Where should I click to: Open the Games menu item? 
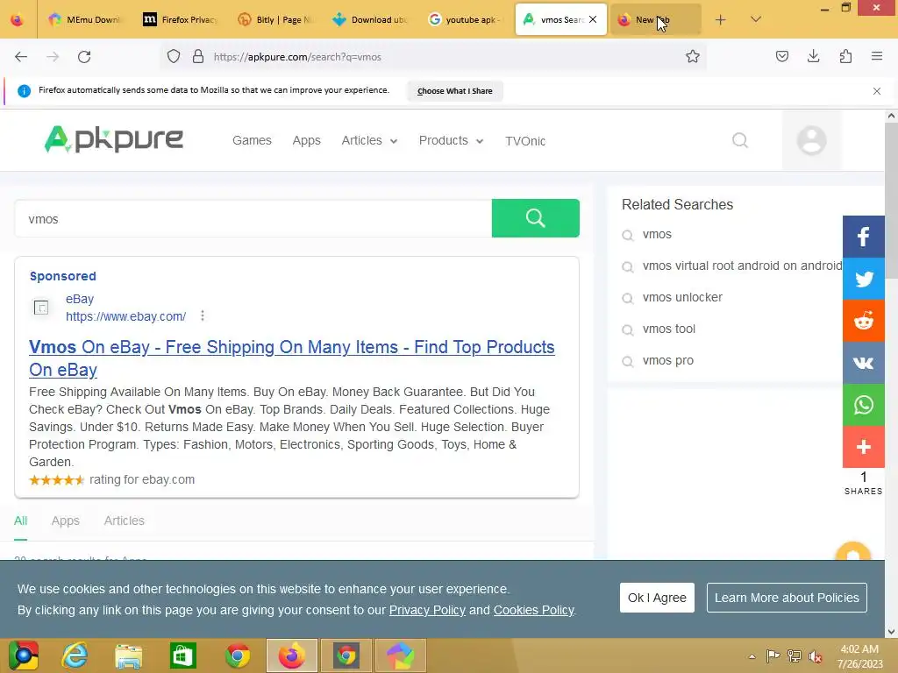pos(252,141)
